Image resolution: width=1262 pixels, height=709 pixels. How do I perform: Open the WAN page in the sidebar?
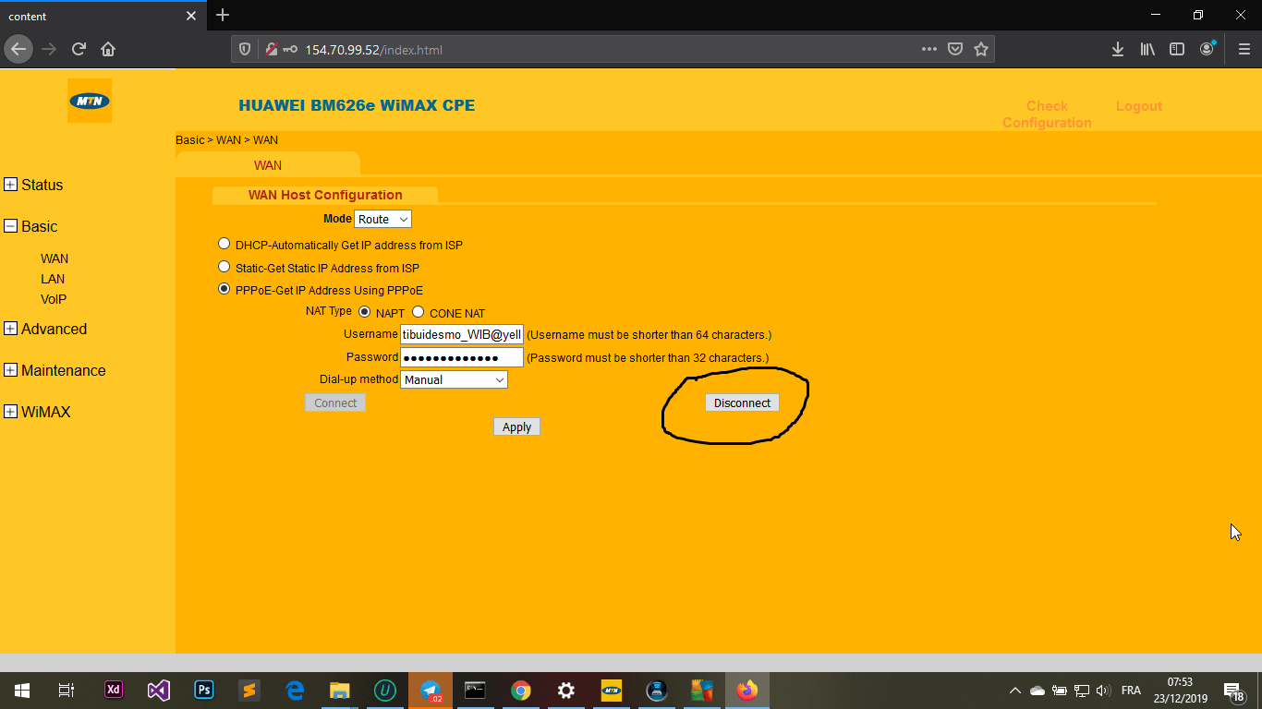point(55,258)
